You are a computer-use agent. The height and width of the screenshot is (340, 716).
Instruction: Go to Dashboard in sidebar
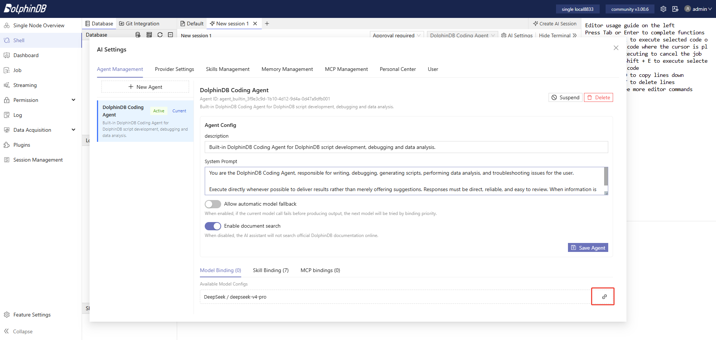26,55
